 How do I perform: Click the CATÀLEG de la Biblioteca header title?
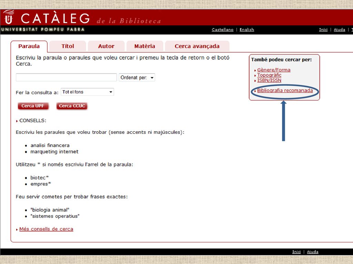[x=91, y=19]
